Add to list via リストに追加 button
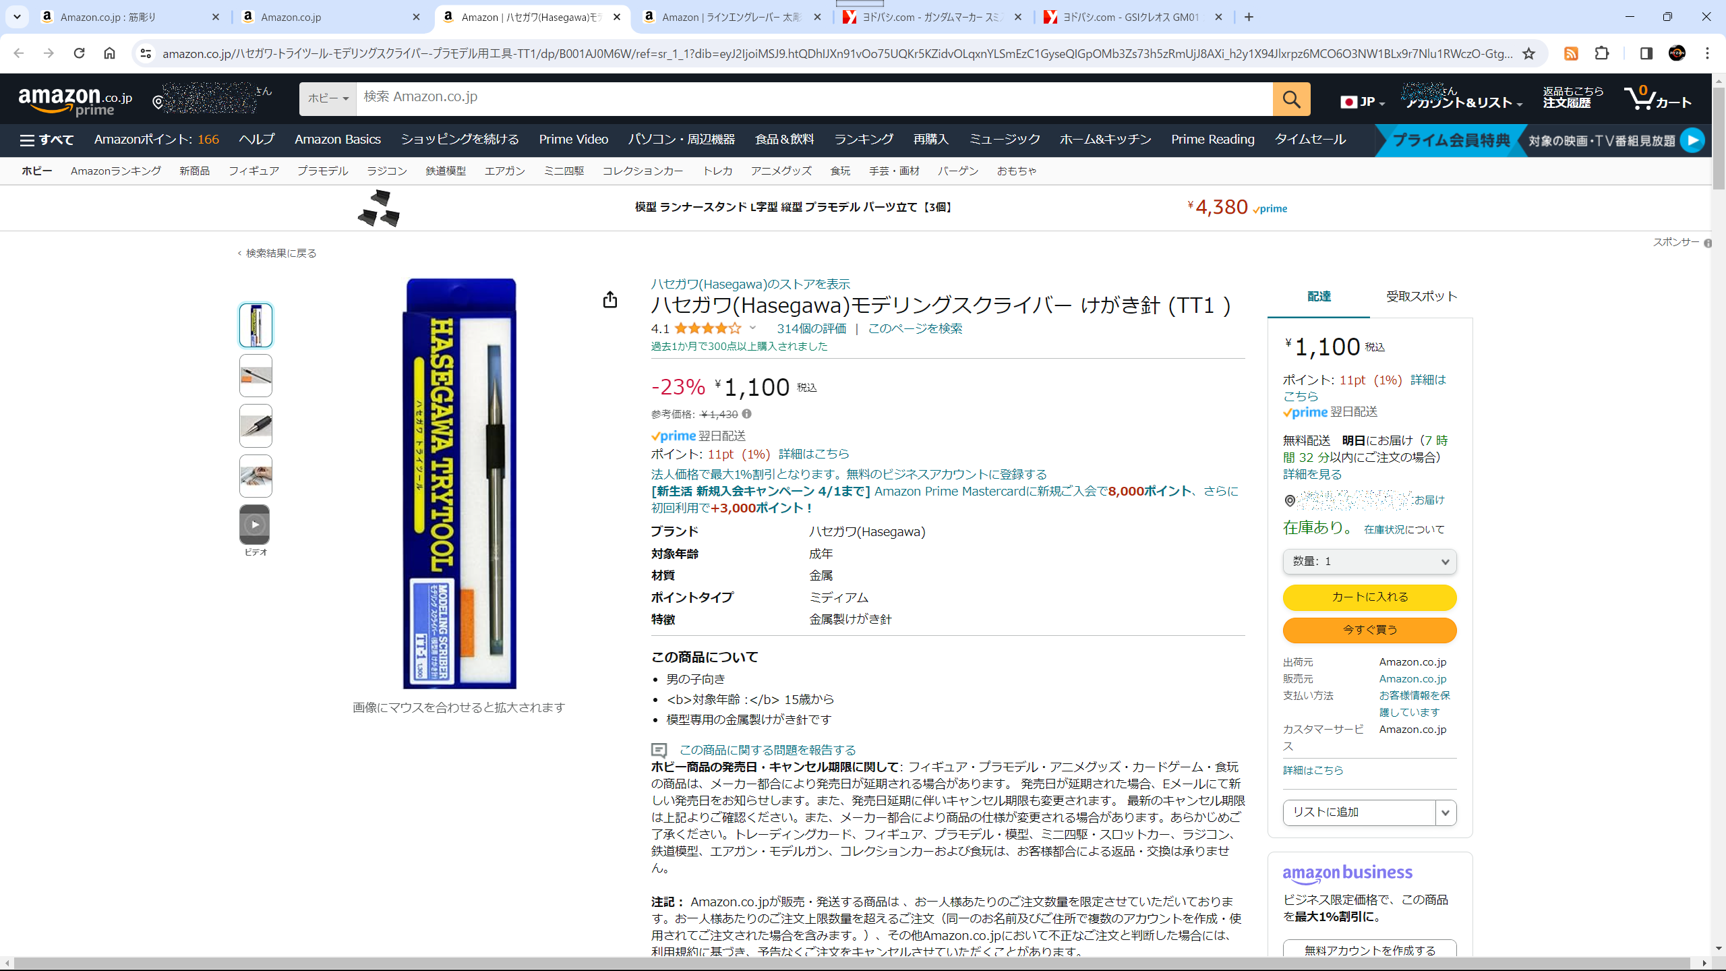1726x971 pixels. pyautogui.click(x=1359, y=813)
